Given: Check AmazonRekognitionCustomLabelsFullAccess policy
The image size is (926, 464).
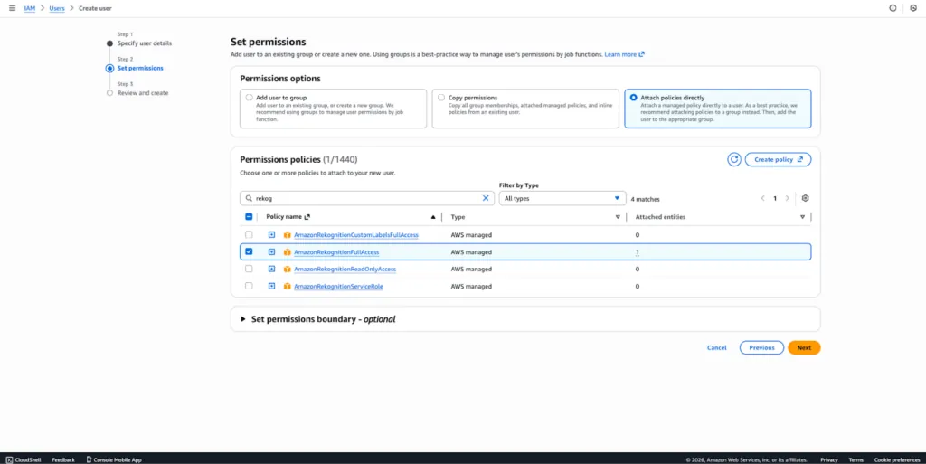Looking at the screenshot, I should (x=249, y=235).
